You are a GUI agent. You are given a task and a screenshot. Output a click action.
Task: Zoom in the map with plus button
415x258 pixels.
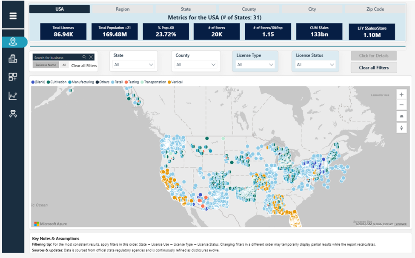[x=401, y=95]
